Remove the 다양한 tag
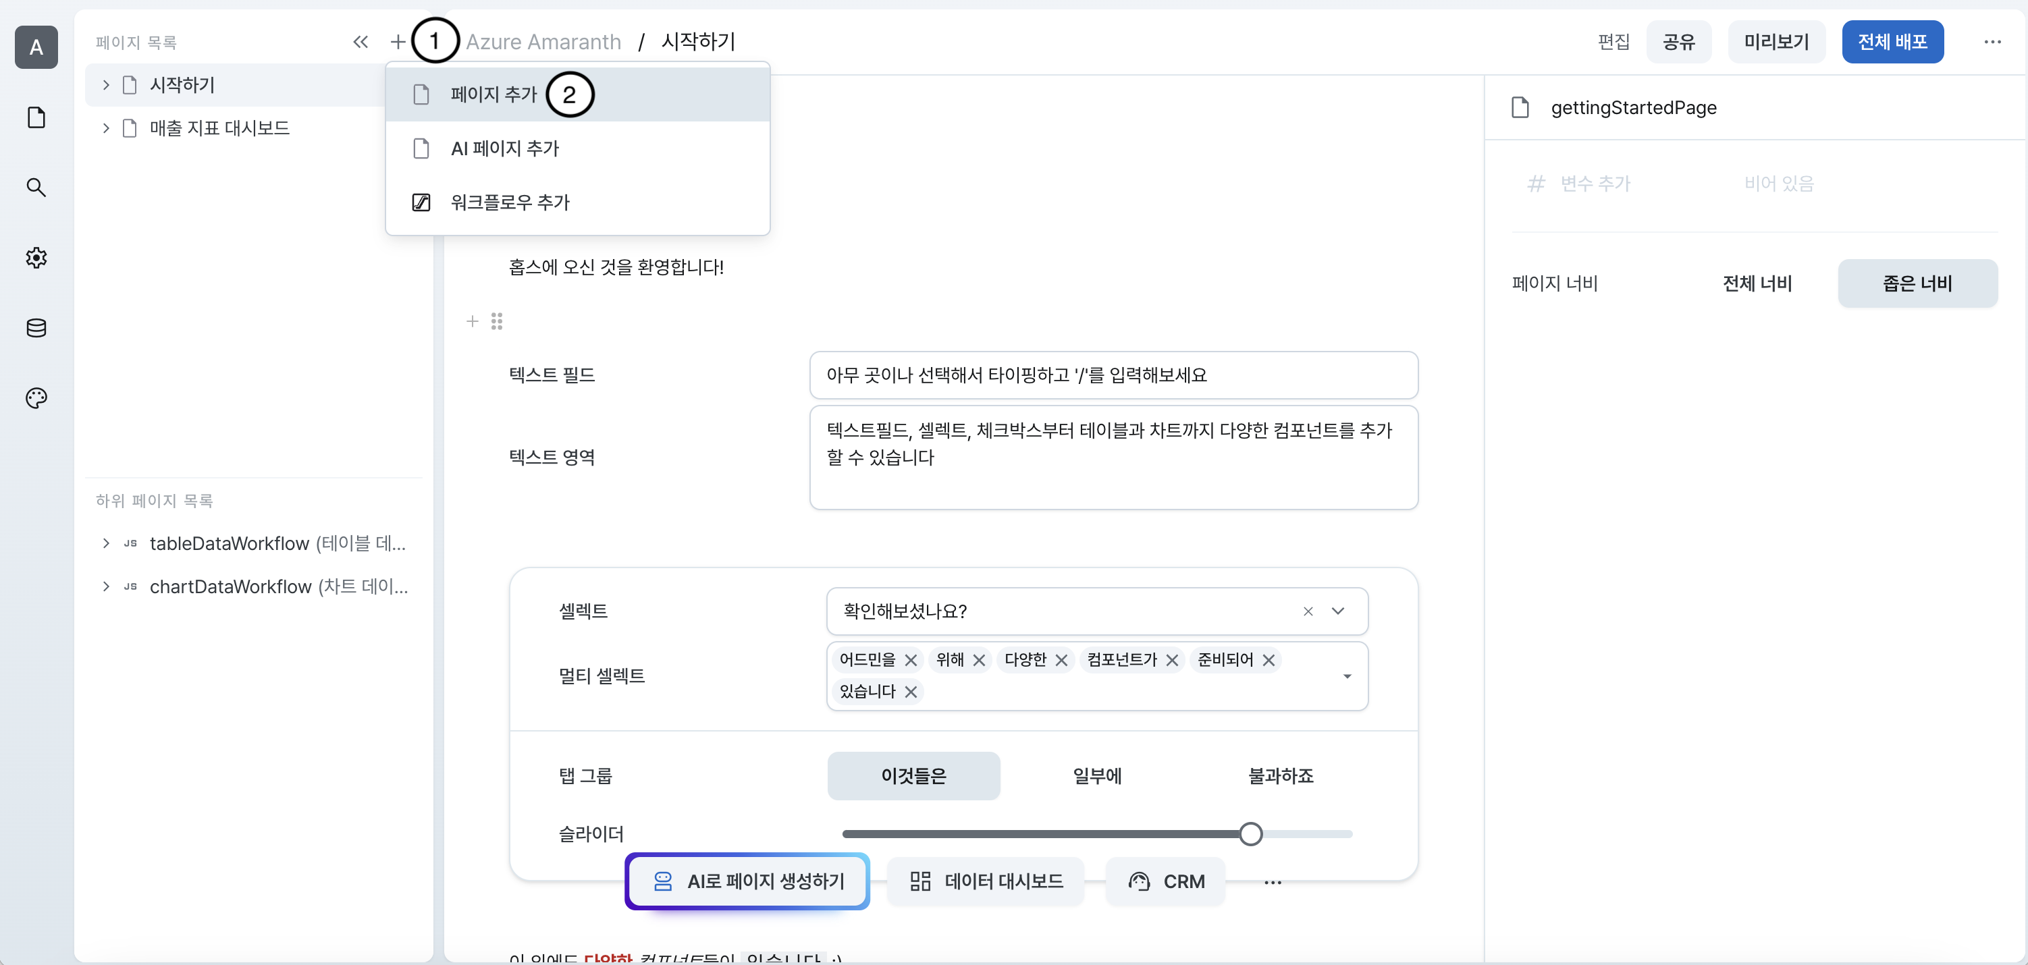Viewport: 2028px width, 965px height. pyautogui.click(x=1061, y=661)
